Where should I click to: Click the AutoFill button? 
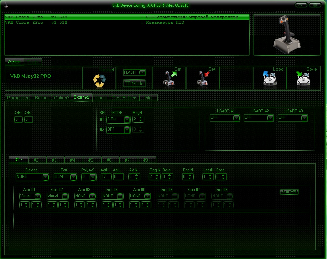[x=289, y=192]
